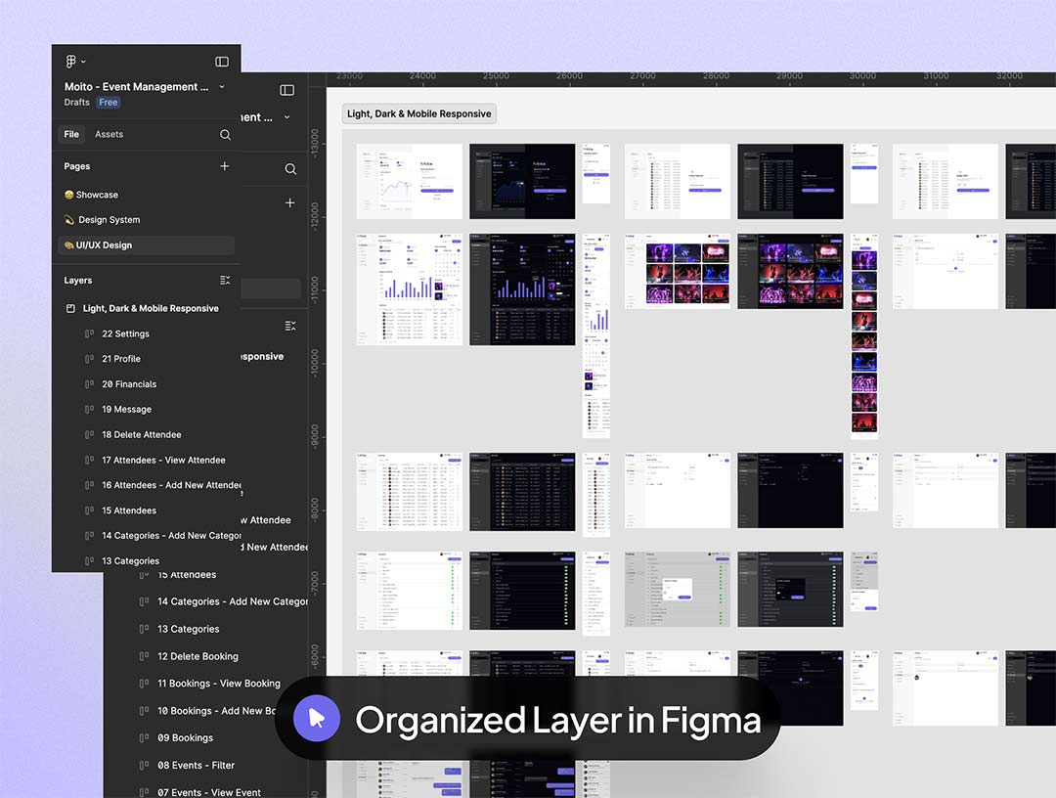Switch to the Assets tab
This screenshot has width=1056, height=798.
(109, 135)
